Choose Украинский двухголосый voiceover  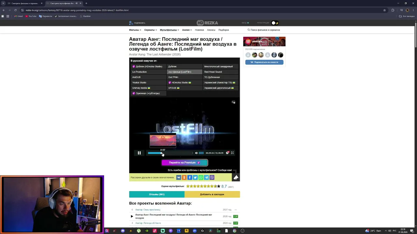click(x=221, y=88)
